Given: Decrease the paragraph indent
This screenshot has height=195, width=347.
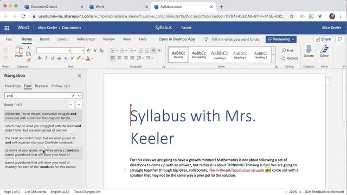Looking at the screenshot, I should point(140,50).
